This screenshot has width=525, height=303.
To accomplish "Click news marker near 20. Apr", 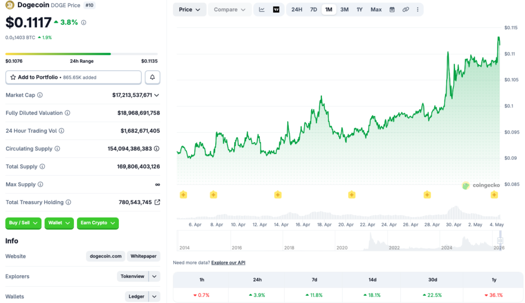I will point(352,194).
